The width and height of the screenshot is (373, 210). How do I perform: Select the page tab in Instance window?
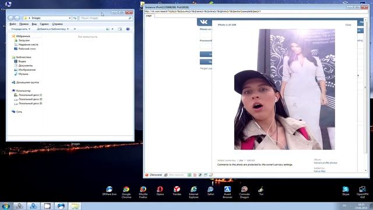(x=149, y=16)
